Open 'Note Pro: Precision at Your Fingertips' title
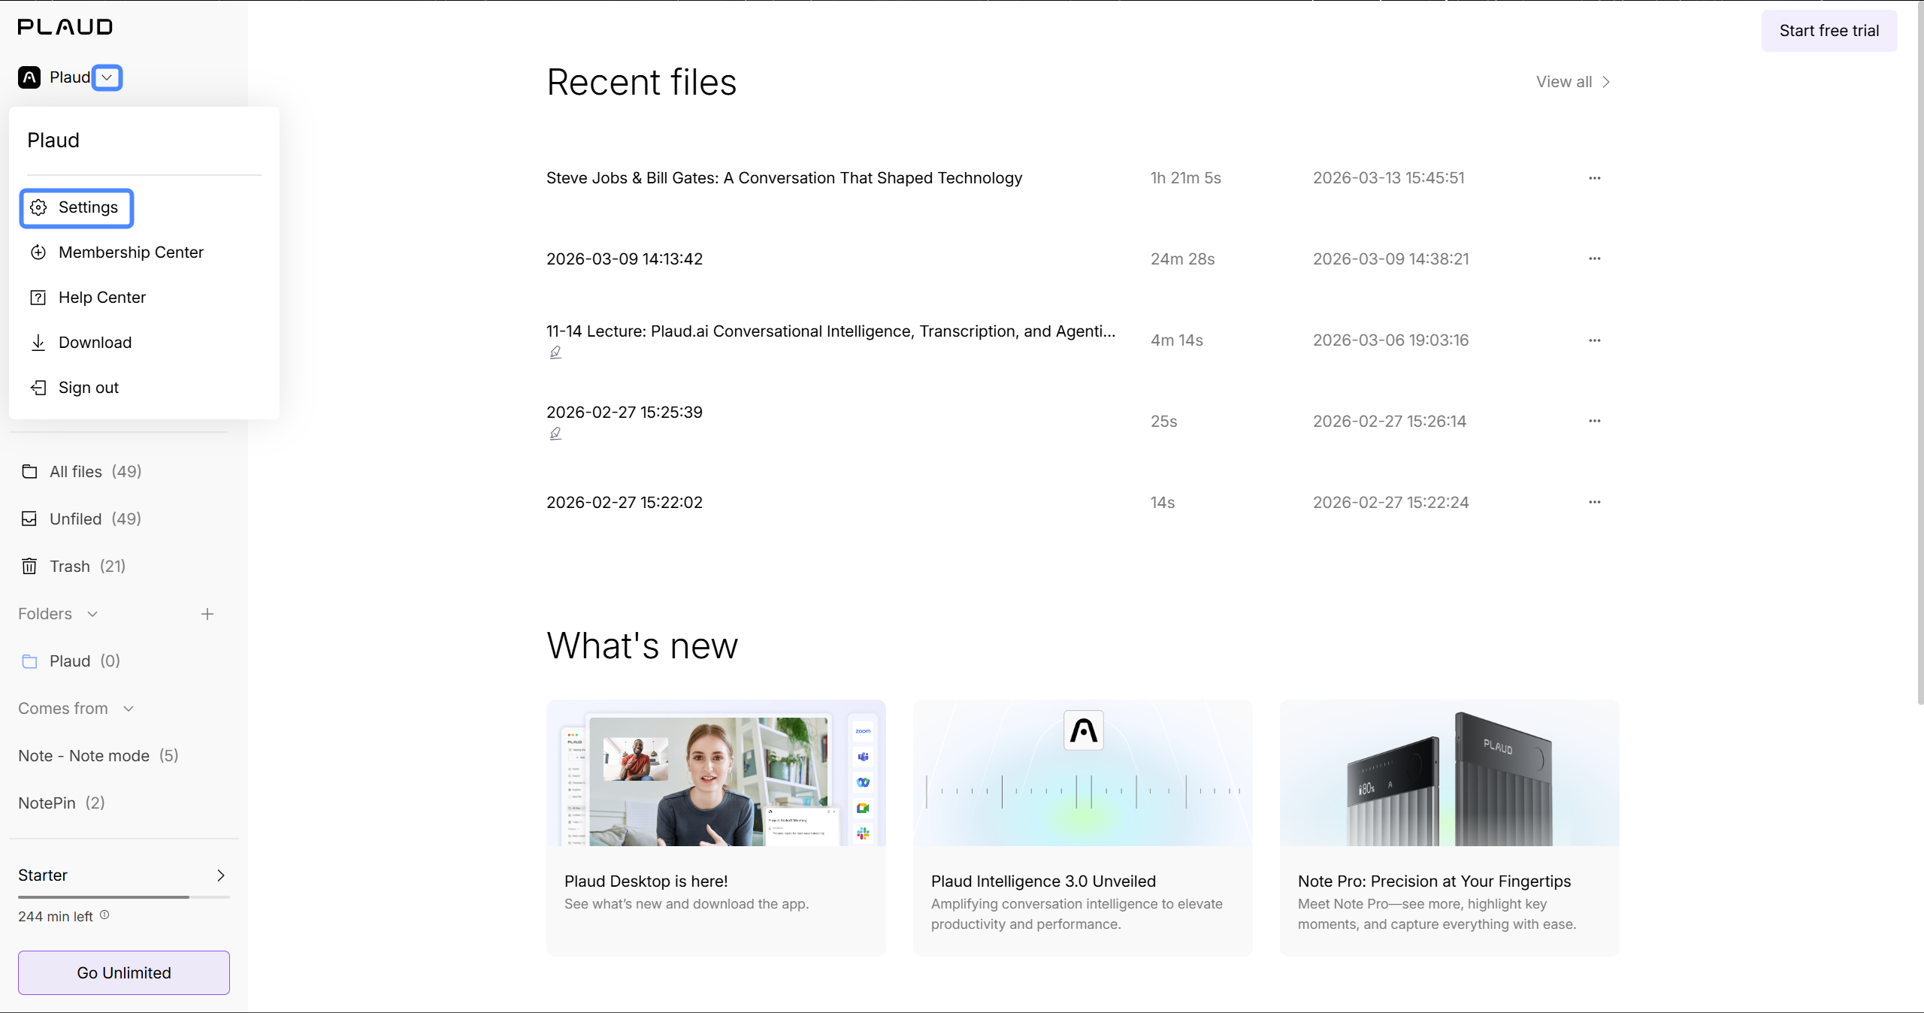Image resolution: width=1924 pixels, height=1013 pixels. [1434, 881]
